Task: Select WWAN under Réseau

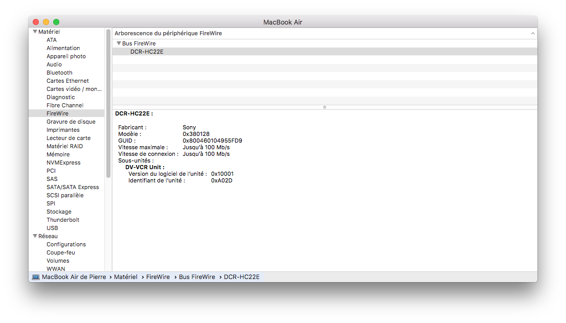Action: pos(56,269)
